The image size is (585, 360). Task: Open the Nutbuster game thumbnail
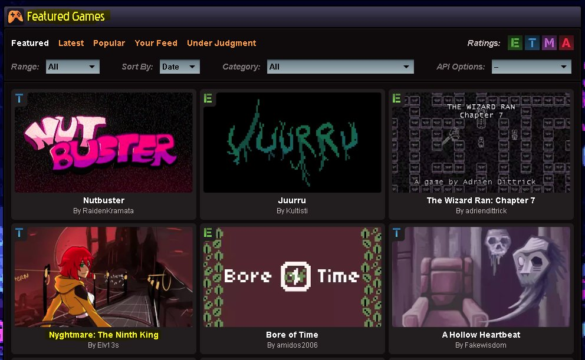tap(104, 142)
